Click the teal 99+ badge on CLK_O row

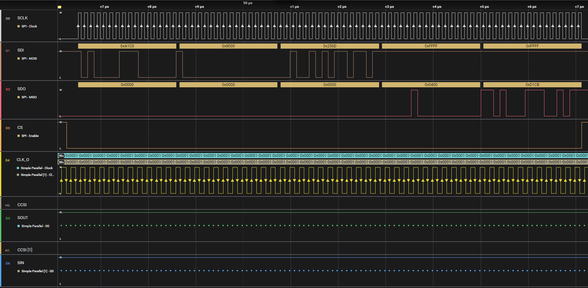[x=61, y=156]
